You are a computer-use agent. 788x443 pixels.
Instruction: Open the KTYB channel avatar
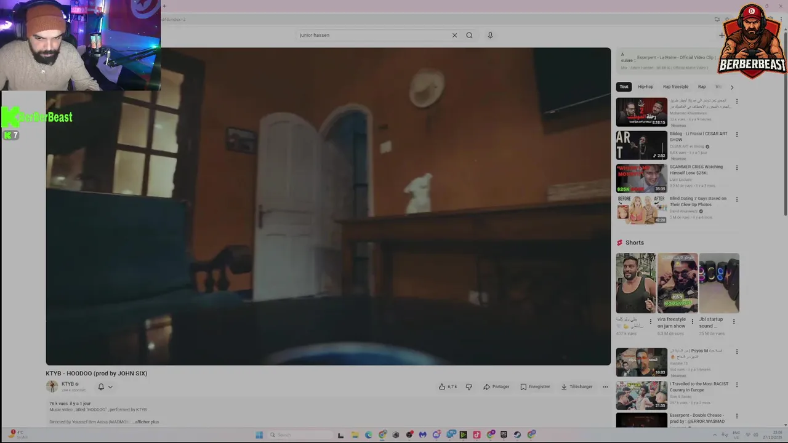(x=52, y=386)
